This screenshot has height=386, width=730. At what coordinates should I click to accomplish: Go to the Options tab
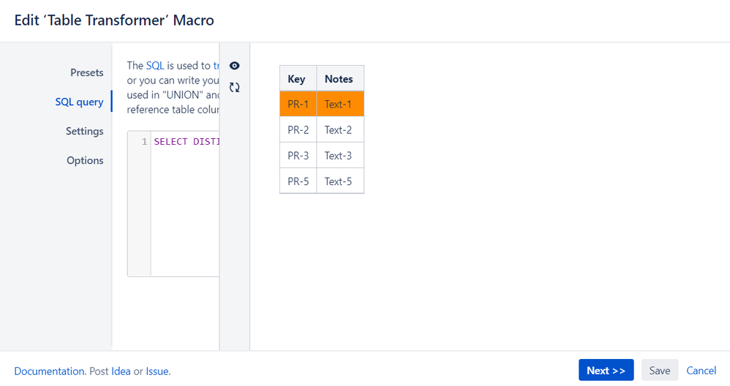point(85,160)
